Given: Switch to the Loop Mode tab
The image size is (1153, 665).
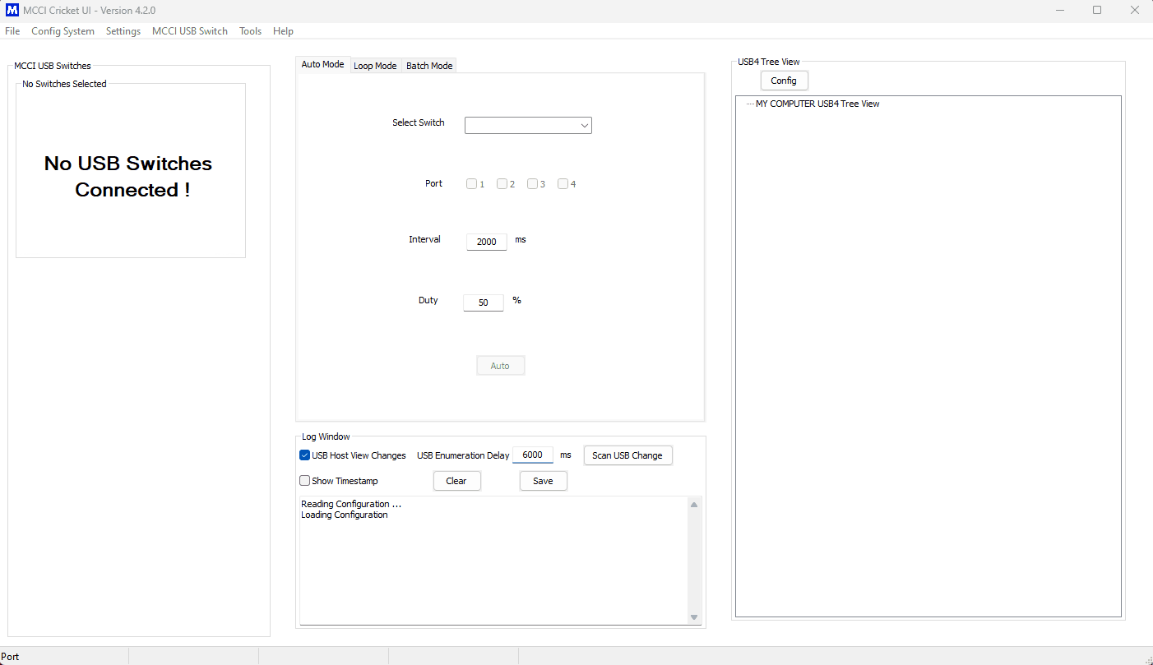Looking at the screenshot, I should (375, 66).
